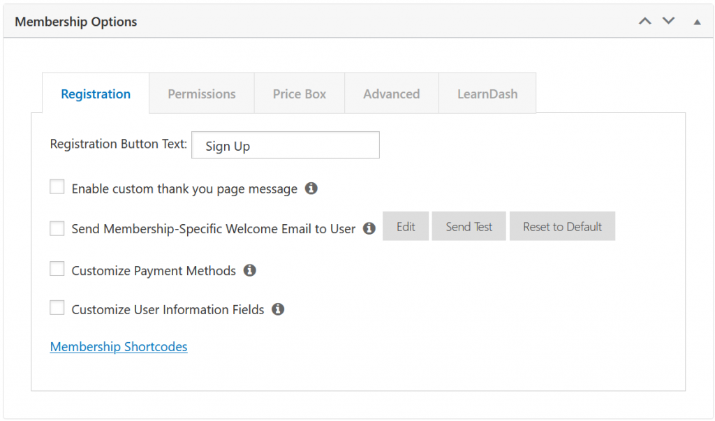Image resolution: width=715 pixels, height=421 pixels.
Task: Open the Membership Shortcodes link
Action: 119,347
